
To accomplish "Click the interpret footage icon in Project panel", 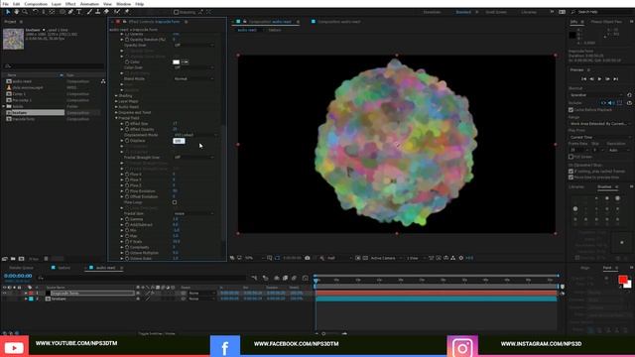I will tap(5, 259).
